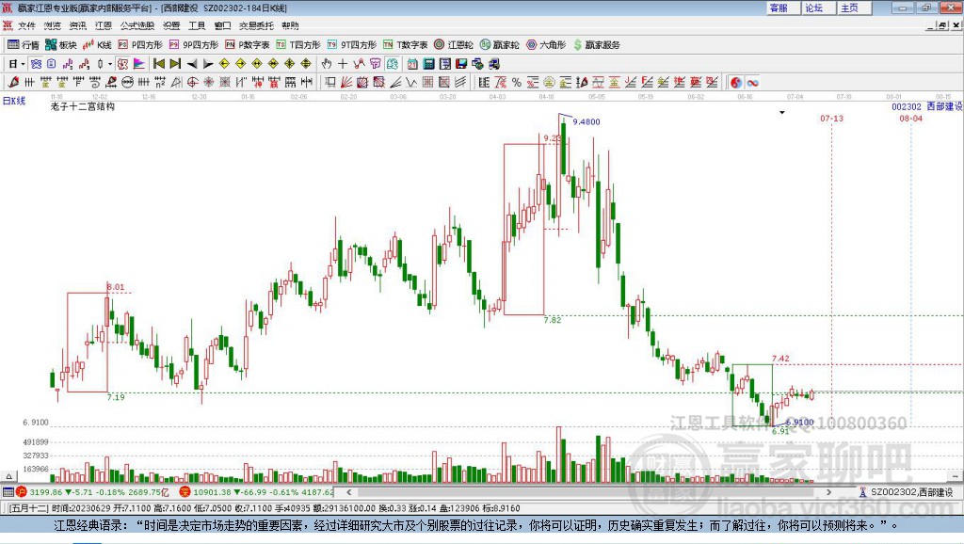964x544 pixels.
Task: Select the target circle crosshair icon
Action: 192,82
